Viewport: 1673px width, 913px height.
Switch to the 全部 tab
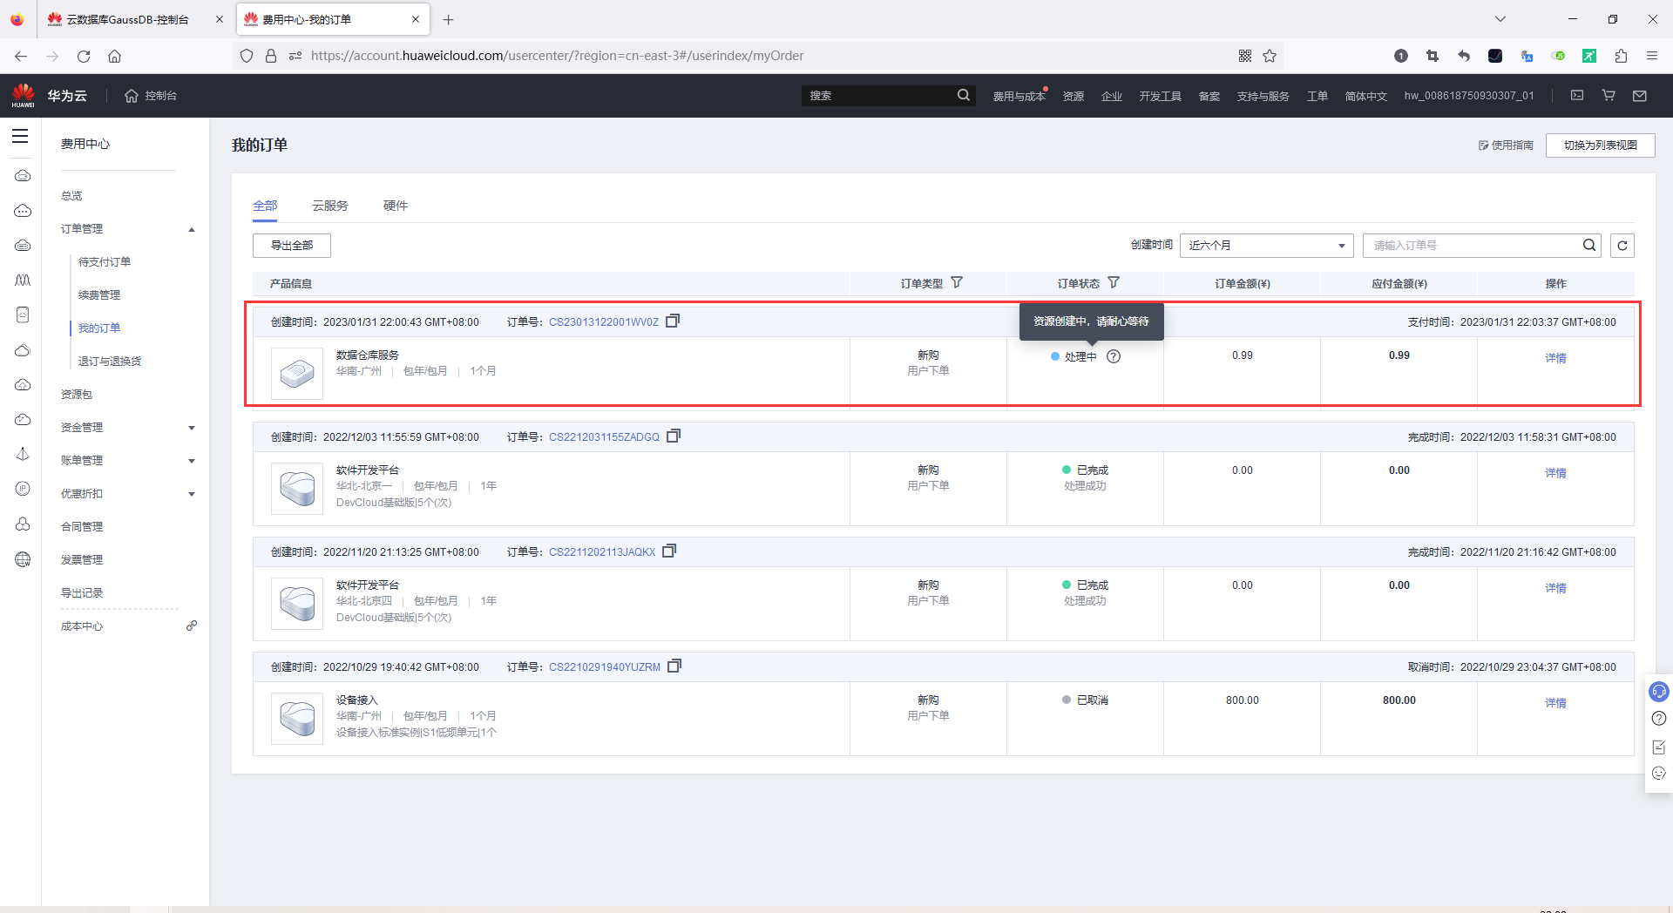(x=265, y=206)
